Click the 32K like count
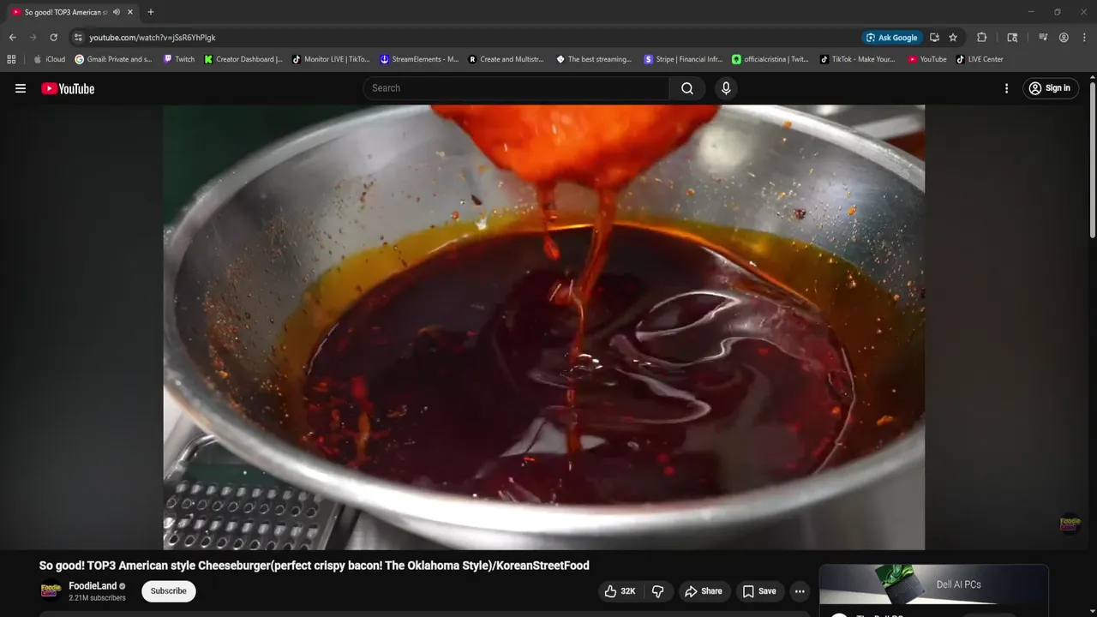 pos(628,591)
